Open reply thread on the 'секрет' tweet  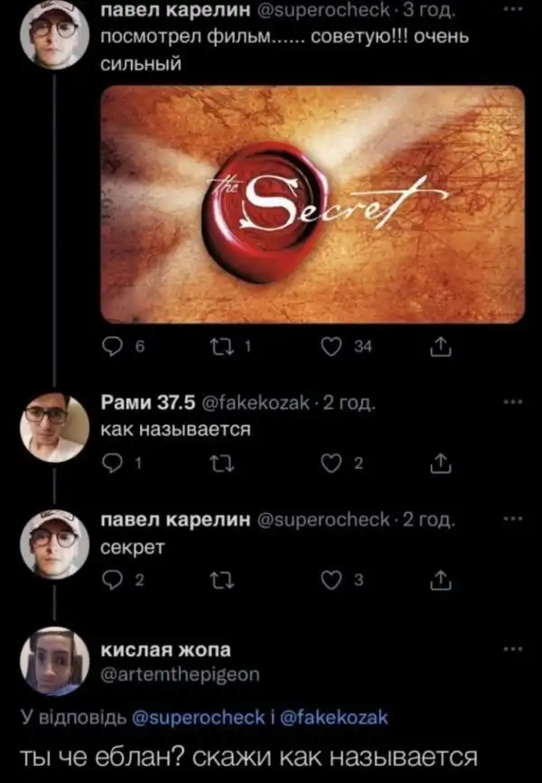110,581
